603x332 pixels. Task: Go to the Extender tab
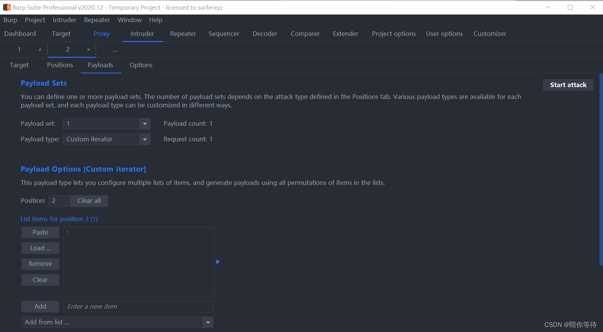345,34
